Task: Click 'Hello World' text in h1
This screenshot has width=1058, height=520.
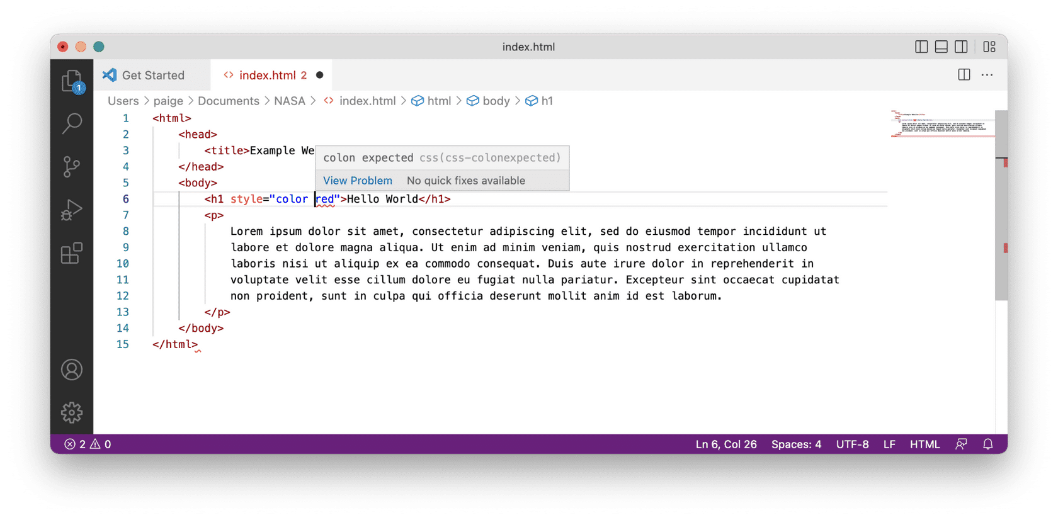Action: [x=382, y=199]
